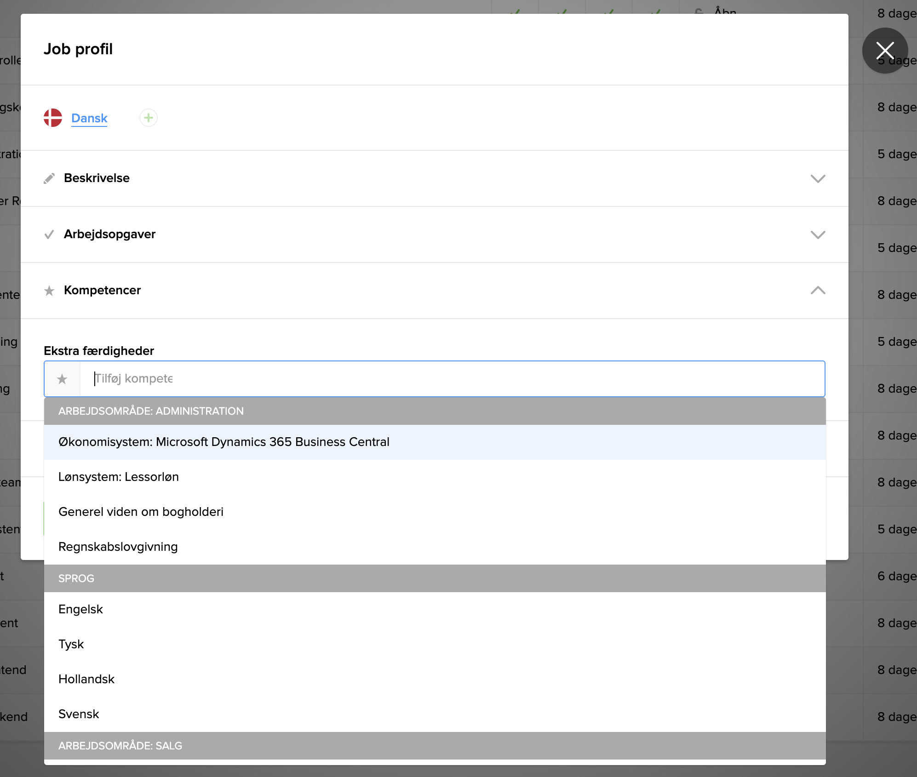Click the checkmark icon beside Arbejdsopgaver
Image resolution: width=917 pixels, height=777 pixels.
pos(49,234)
